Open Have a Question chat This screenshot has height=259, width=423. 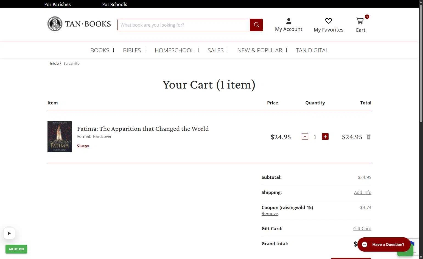(384, 244)
